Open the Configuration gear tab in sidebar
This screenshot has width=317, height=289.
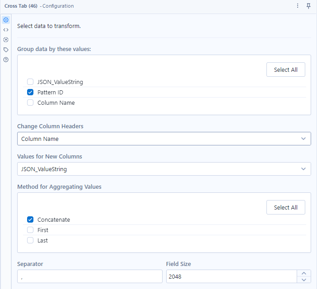(6, 20)
